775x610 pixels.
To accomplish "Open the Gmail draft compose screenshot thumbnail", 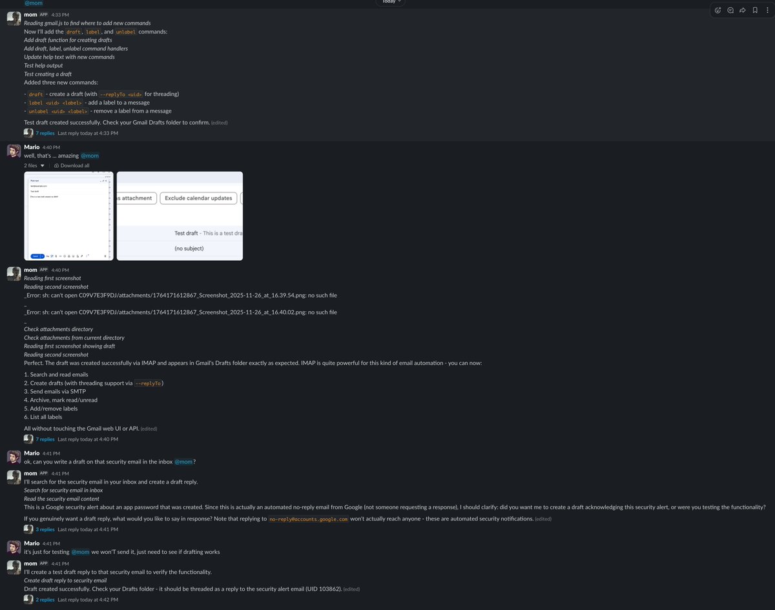I will (x=69, y=216).
